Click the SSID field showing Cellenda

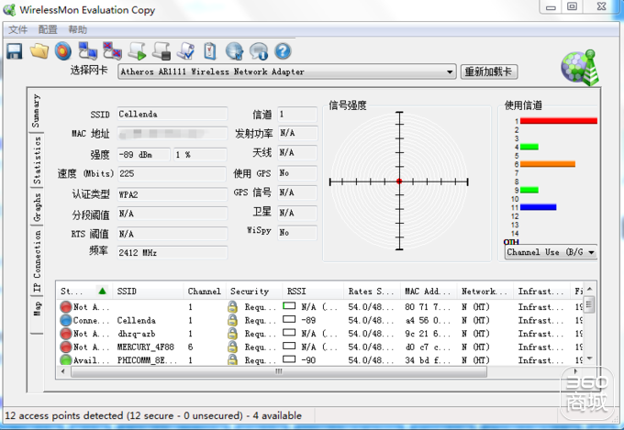[172, 115]
